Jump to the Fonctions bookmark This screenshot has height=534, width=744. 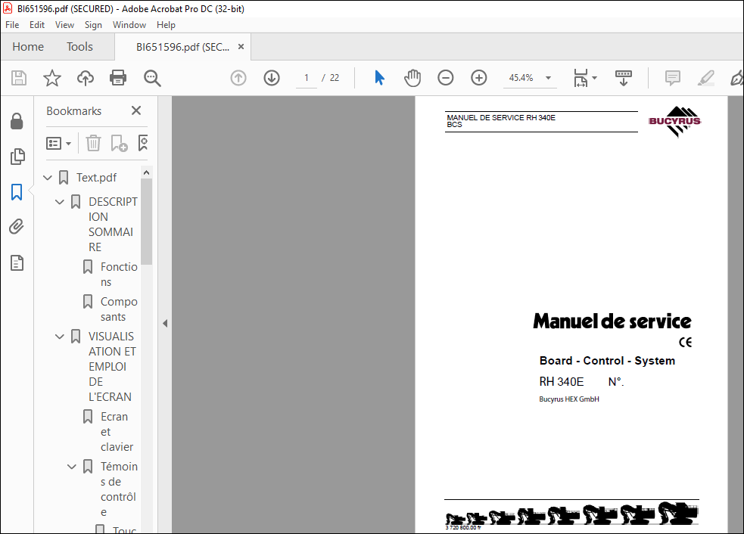coord(119,275)
